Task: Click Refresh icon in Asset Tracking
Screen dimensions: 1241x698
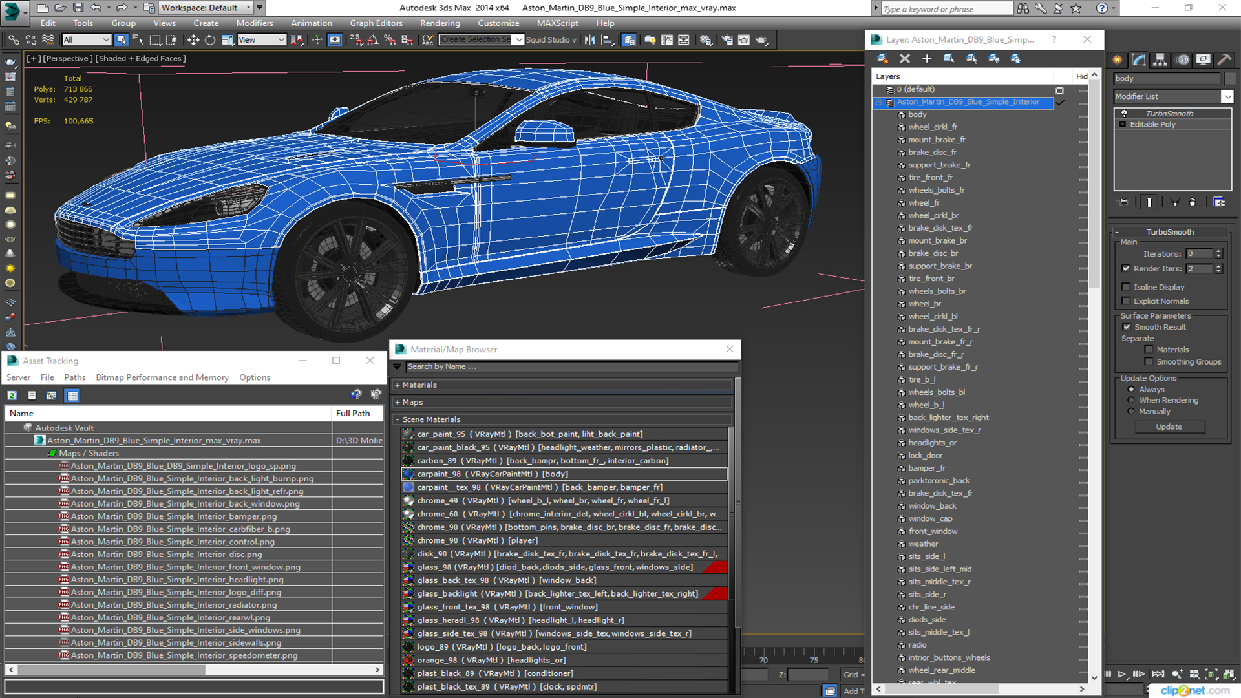Action: [x=12, y=396]
